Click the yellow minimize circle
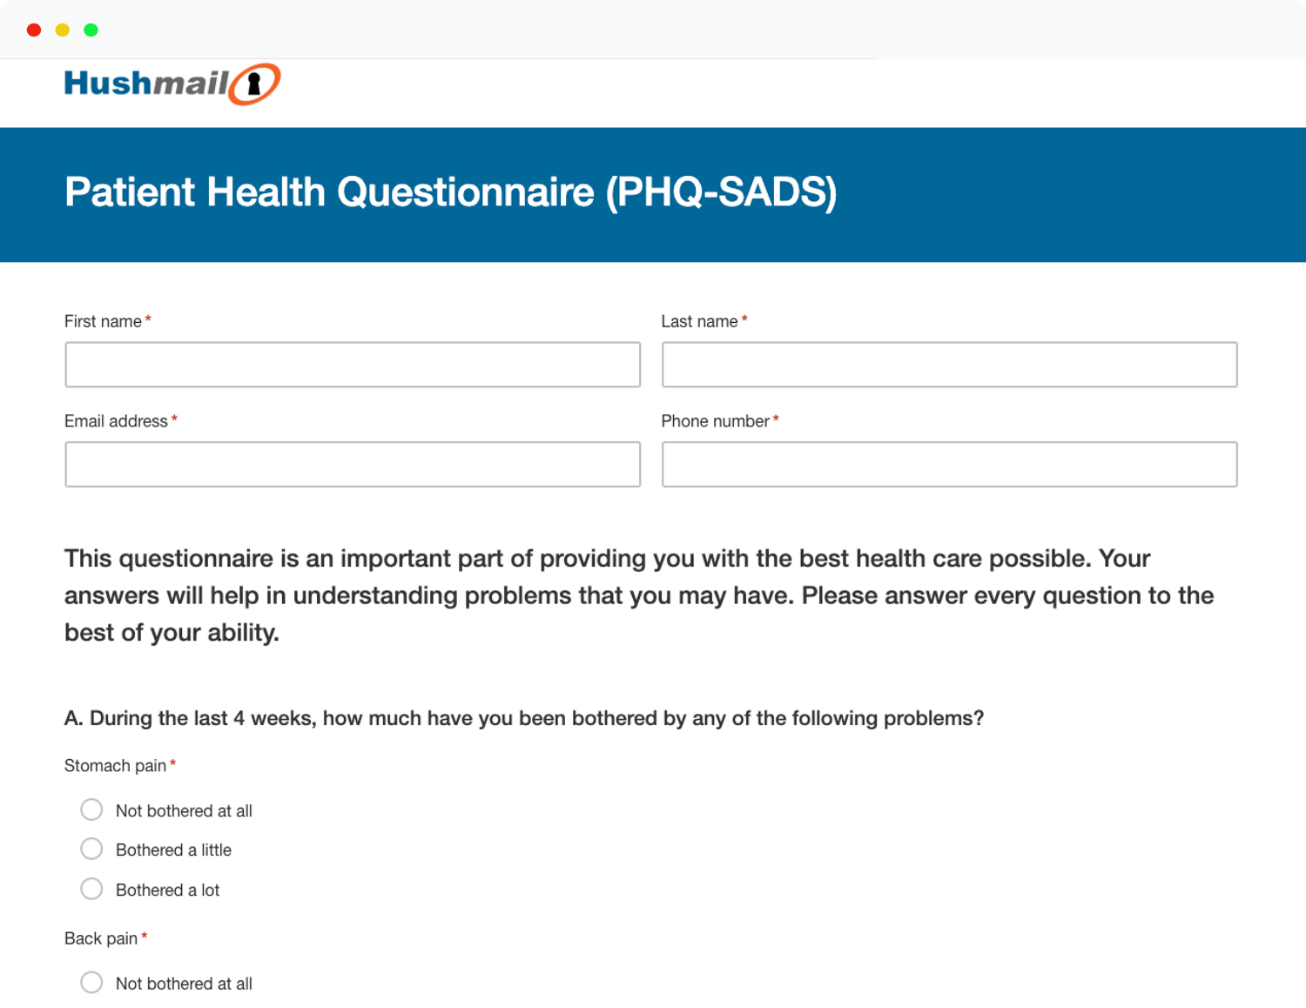 61,29
